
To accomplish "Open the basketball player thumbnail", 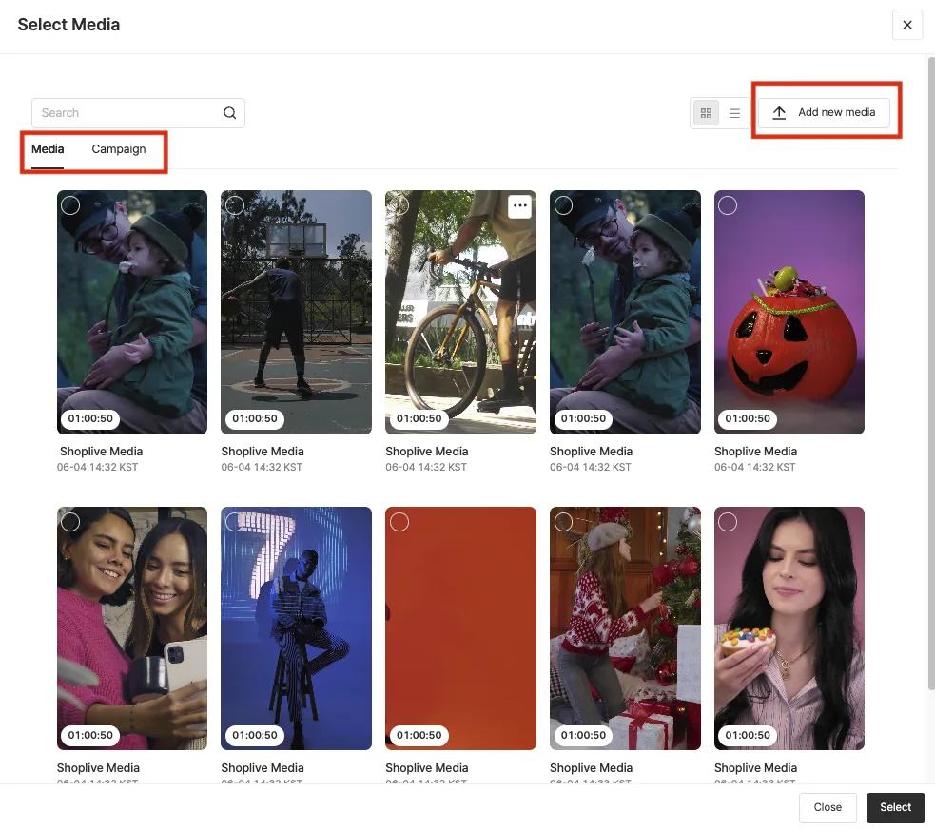I will tap(297, 312).
